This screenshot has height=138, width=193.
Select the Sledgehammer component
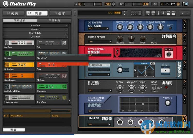(19, 99)
